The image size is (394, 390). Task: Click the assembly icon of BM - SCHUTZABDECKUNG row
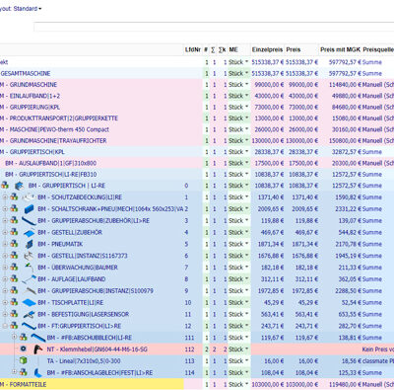coord(14,197)
